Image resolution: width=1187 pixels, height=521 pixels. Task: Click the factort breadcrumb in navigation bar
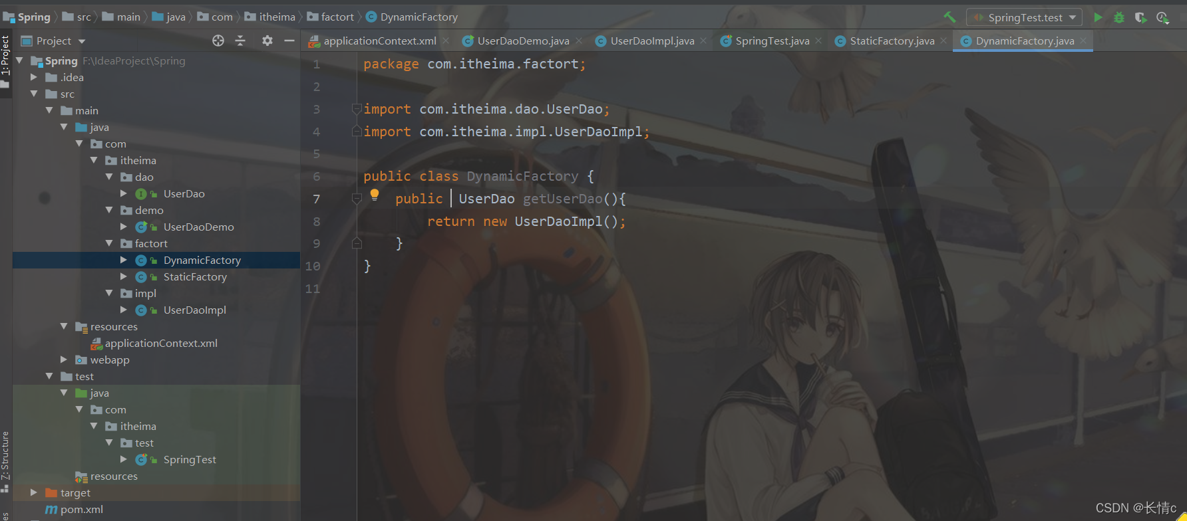[x=331, y=17]
